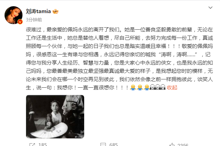Open 刘涛tamia profile name link
Viewport: 220px width, 146px height.
pyautogui.click(x=38, y=11)
